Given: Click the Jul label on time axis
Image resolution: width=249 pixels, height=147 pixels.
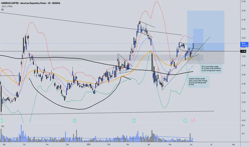Looking at the screenshot, I should (x=211, y=144).
